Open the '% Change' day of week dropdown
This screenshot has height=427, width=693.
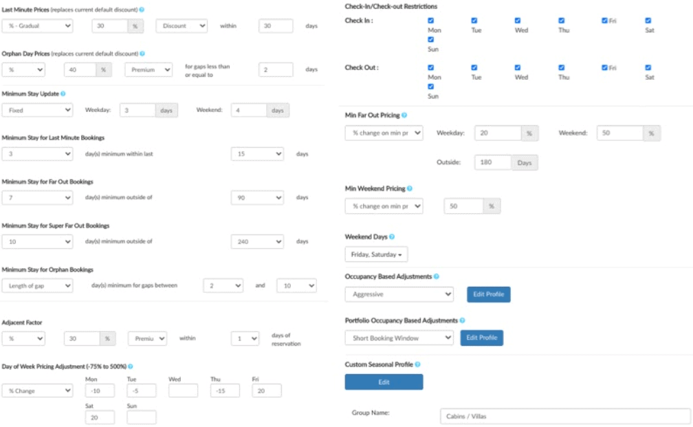(x=38, y=391)
